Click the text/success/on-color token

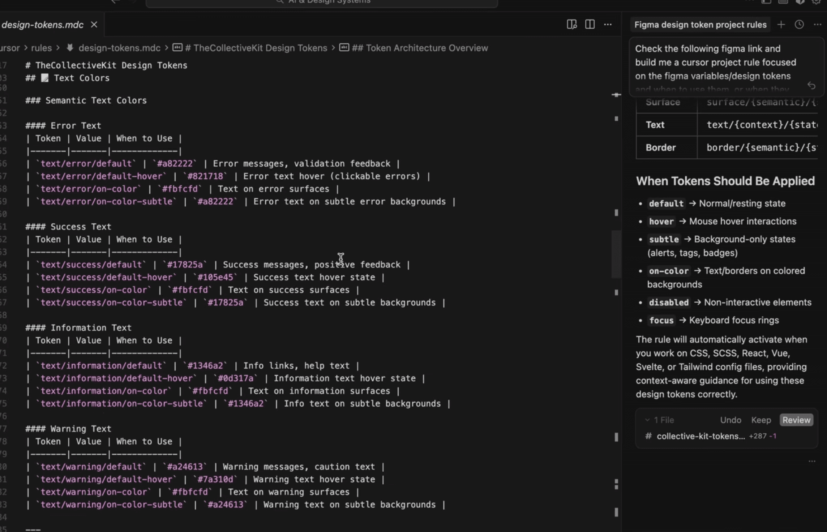[94, 290]
